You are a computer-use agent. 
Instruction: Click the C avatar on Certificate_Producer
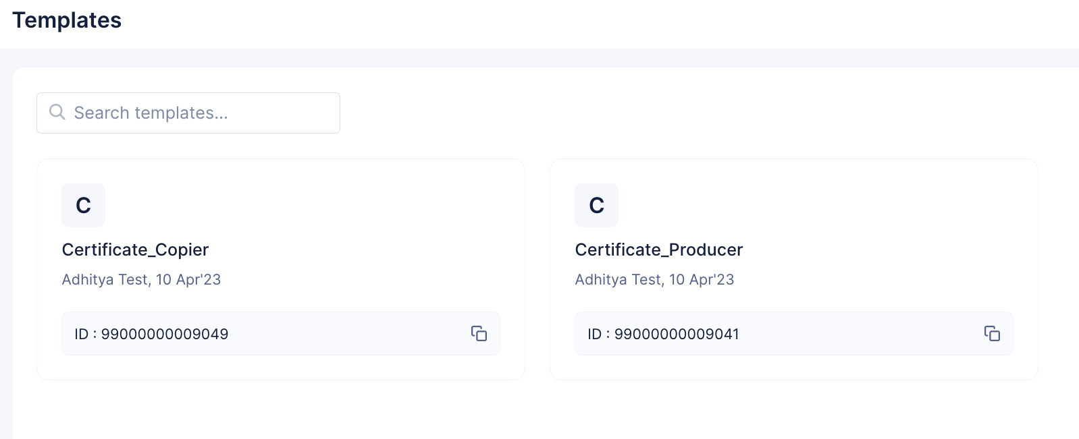pos(596,205)
